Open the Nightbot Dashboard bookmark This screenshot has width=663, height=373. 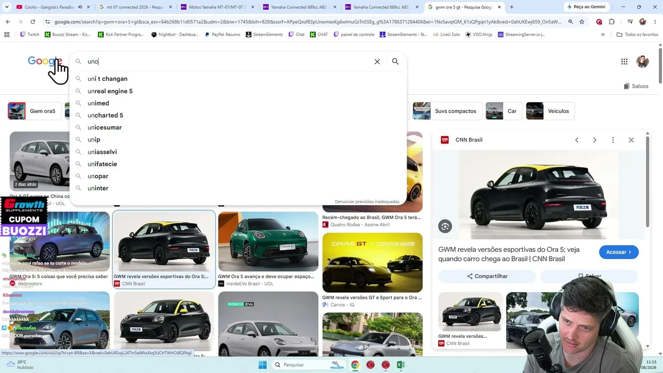coord(175,35)
